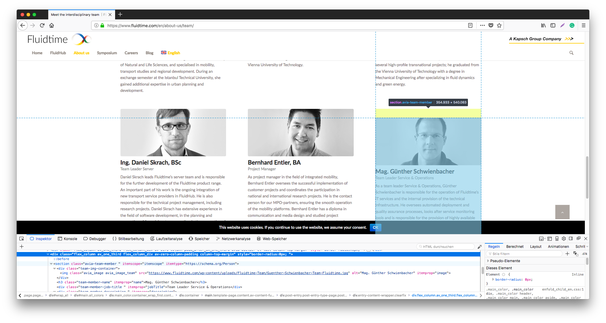Open the Symposium nav link
Viewport: 606px width, 323px height.
pos(107,53)
